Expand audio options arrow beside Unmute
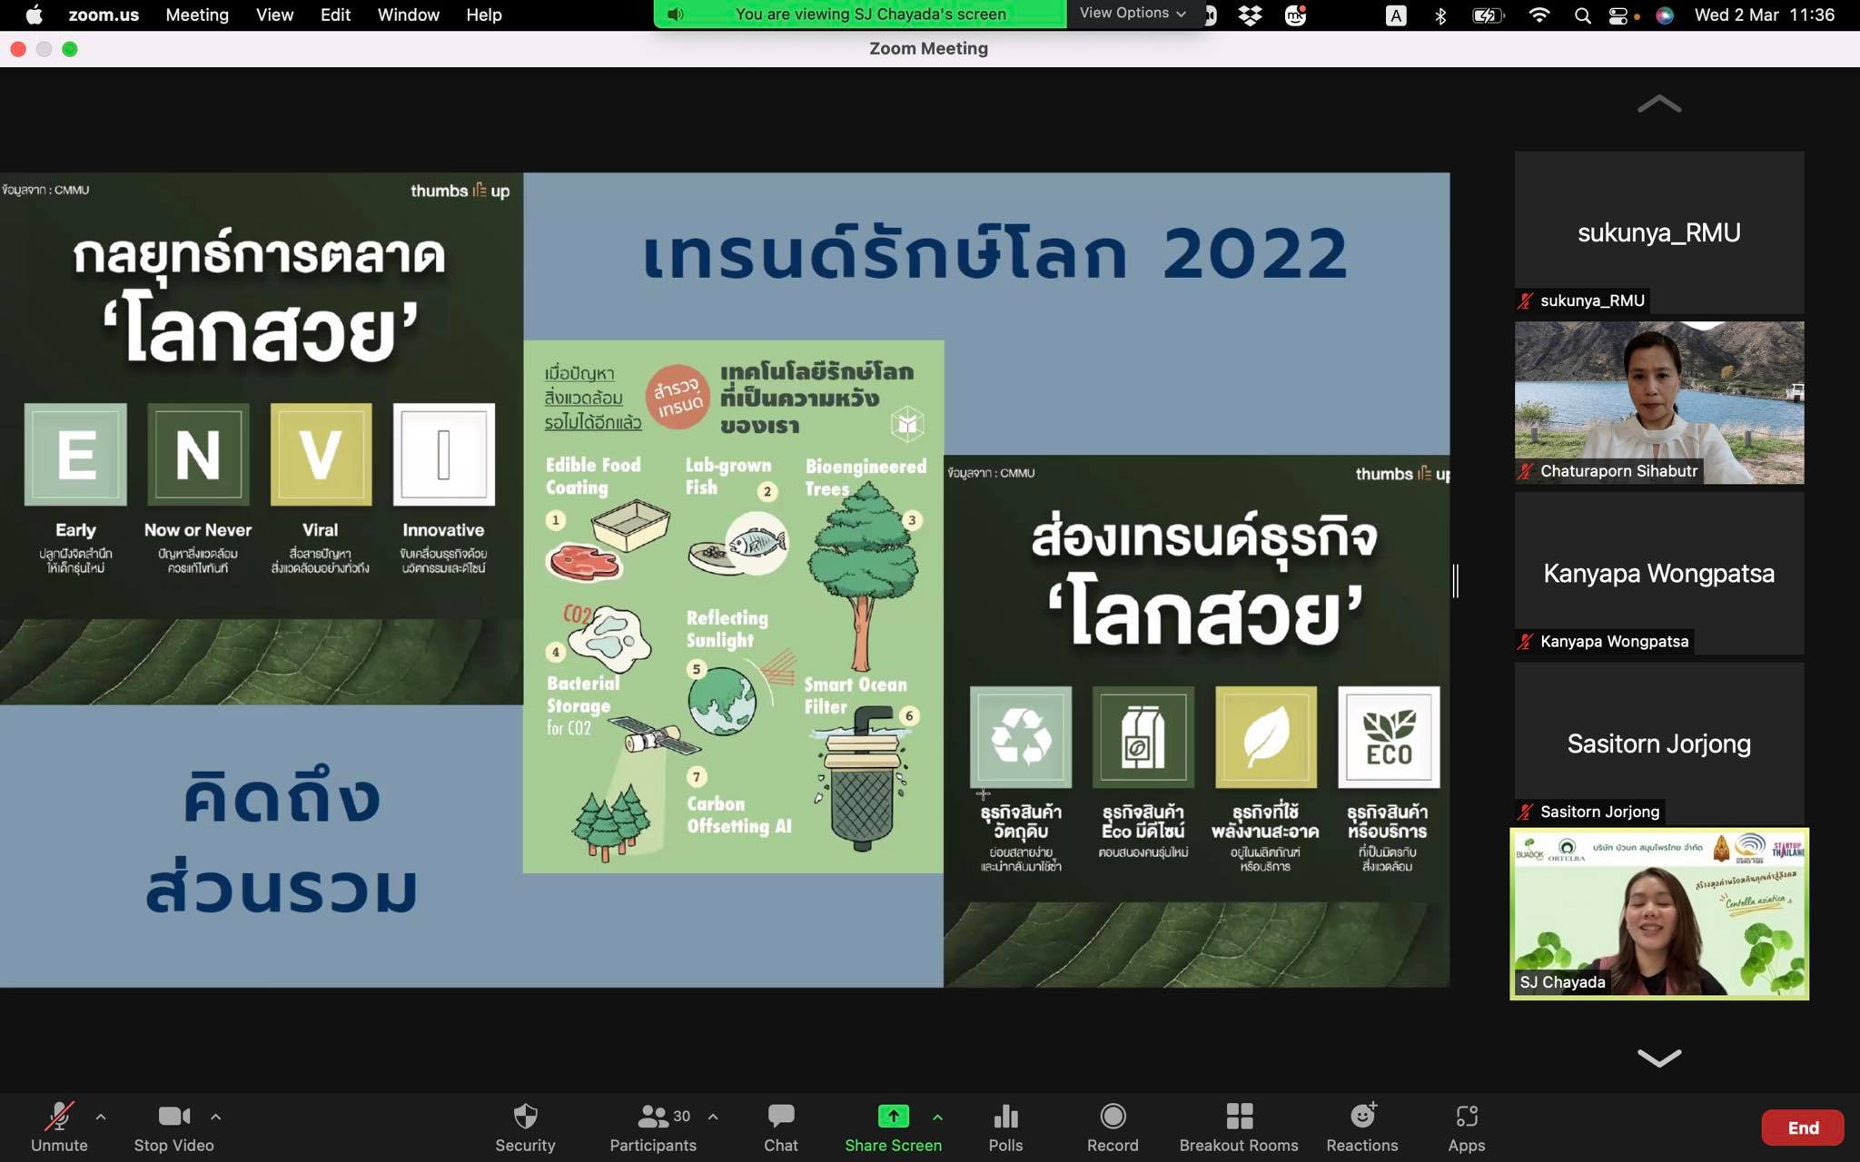Screen dimensions: 1860x1162 (101, 1117)
